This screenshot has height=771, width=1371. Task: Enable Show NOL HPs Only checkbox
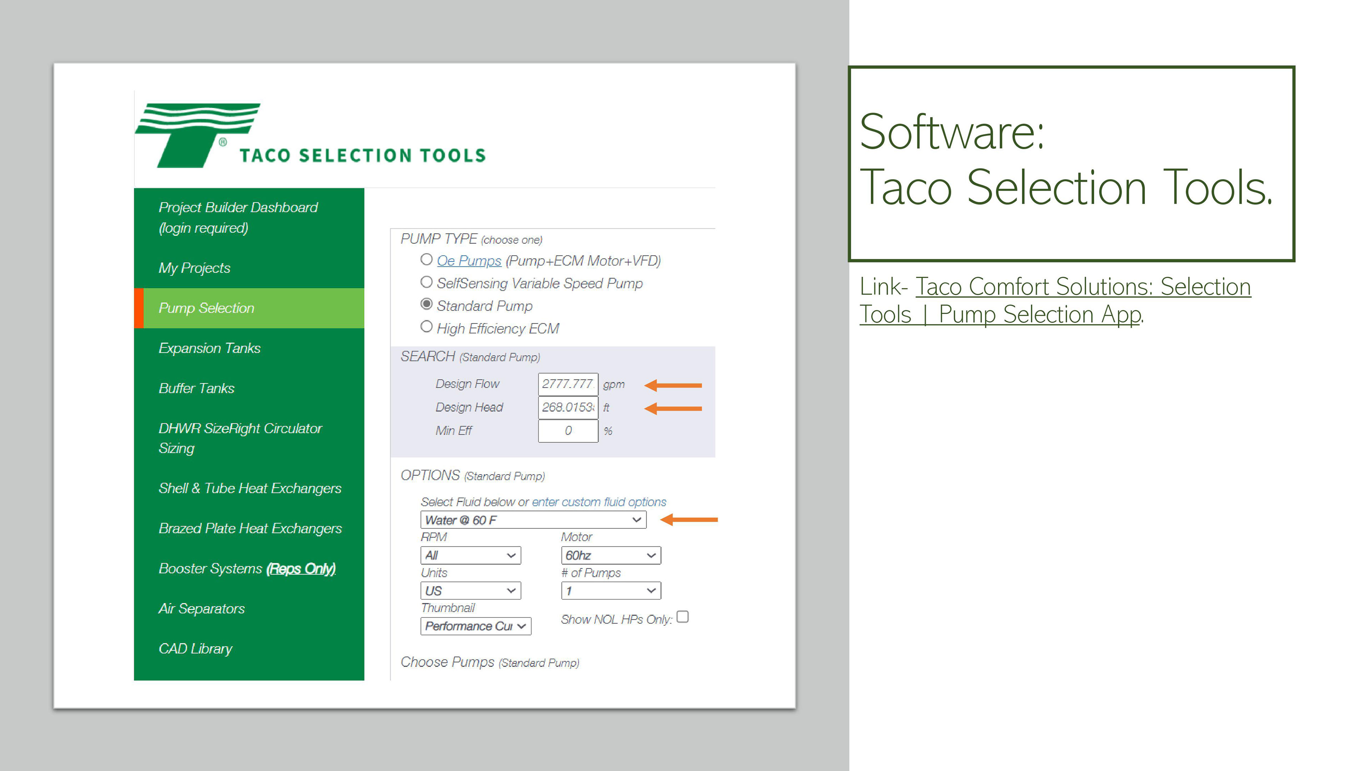[683, 617]
